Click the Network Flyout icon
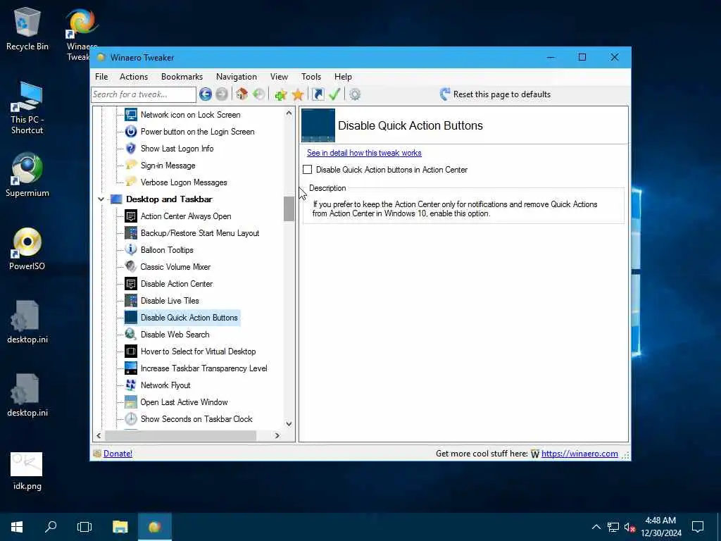Screen dimensions: 721x541 (x=131, y=385)
